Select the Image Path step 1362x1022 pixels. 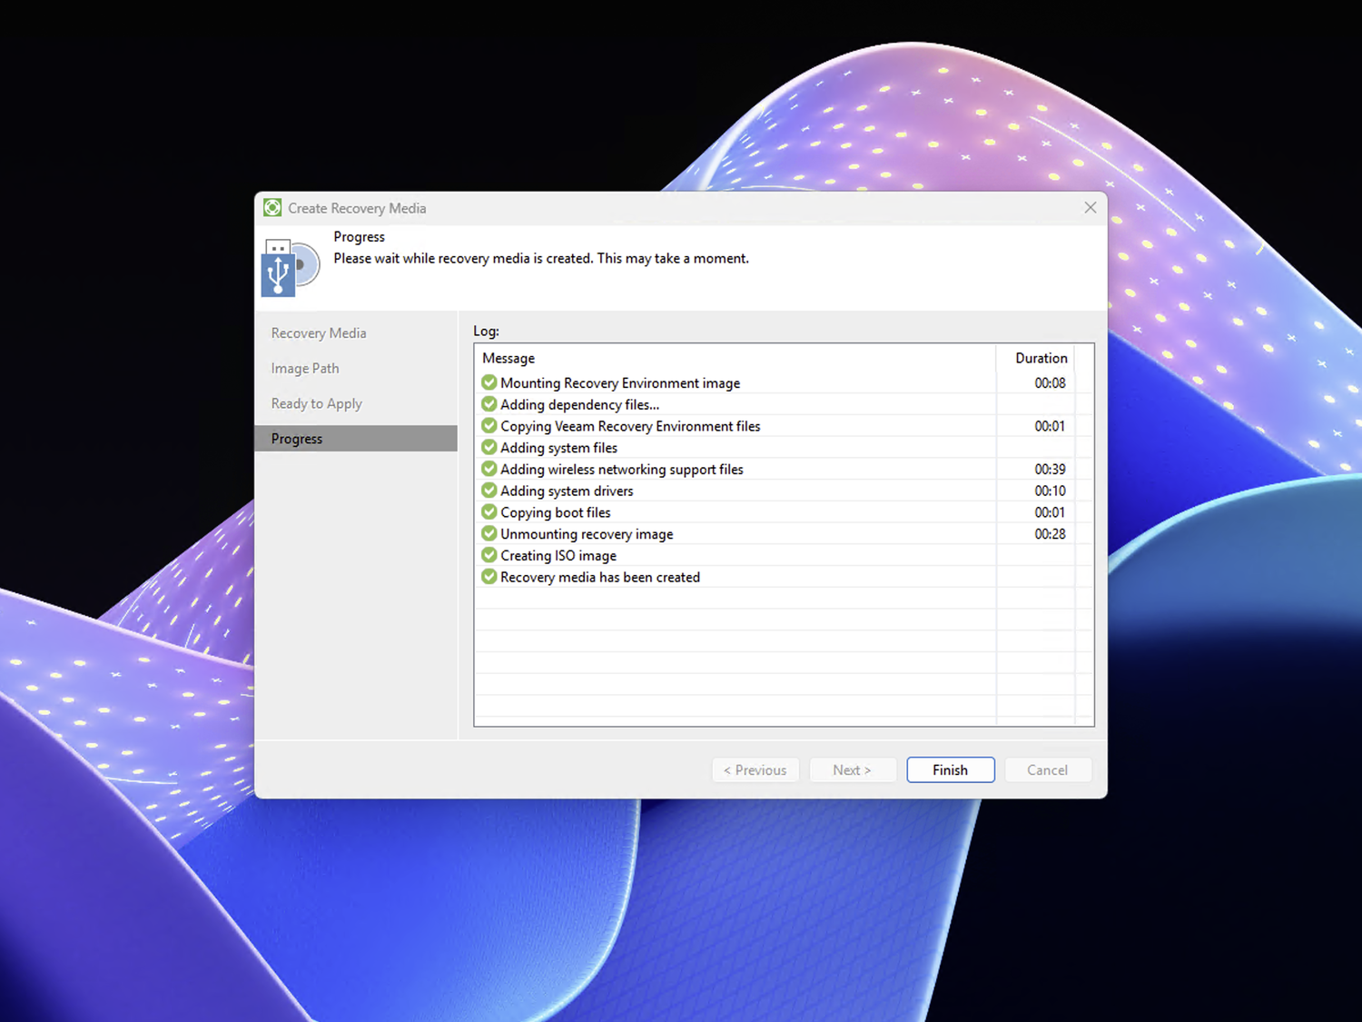click(305, 368)
